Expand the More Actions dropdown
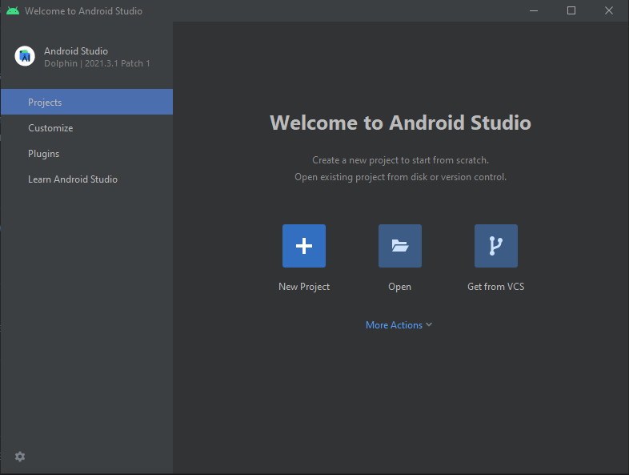This screenshot has width=629, height=475. click(399, 325)
